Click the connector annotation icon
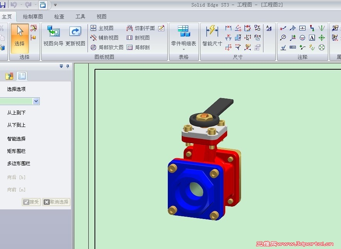This screenshot has height=249, width=341. (x=312, y=28)
